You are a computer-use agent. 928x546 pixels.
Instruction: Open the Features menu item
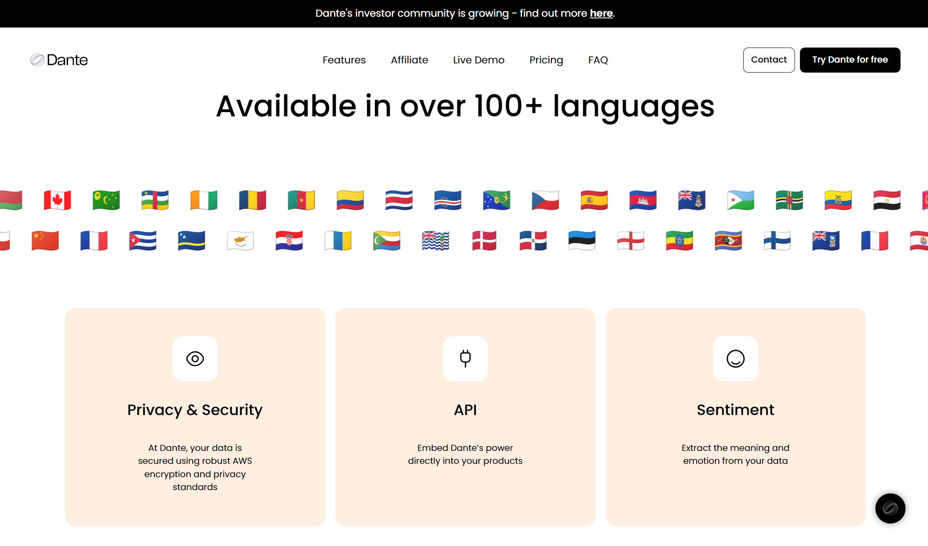[x=344, y=60]
